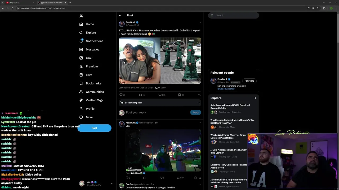Click the 6,041 Views text
339x190 pixels.
(160, 88)
